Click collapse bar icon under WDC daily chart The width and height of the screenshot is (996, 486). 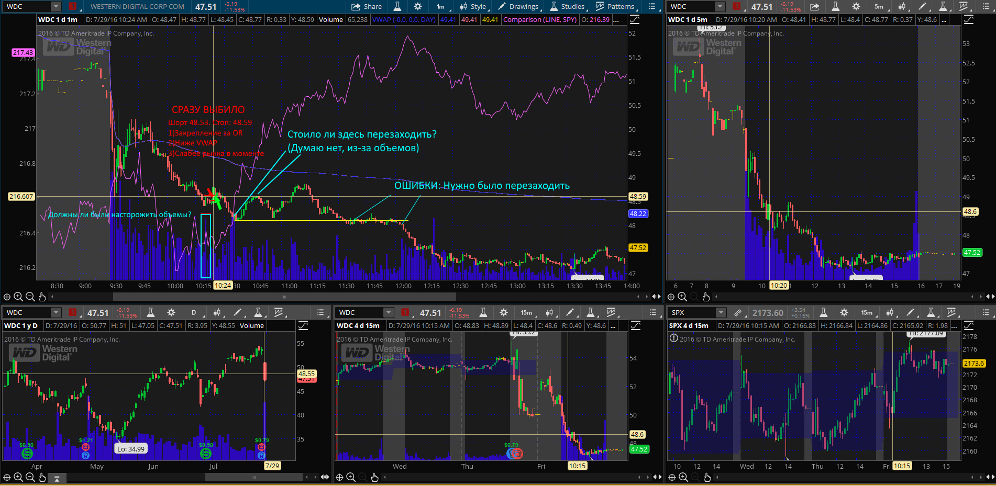(57, 478)
